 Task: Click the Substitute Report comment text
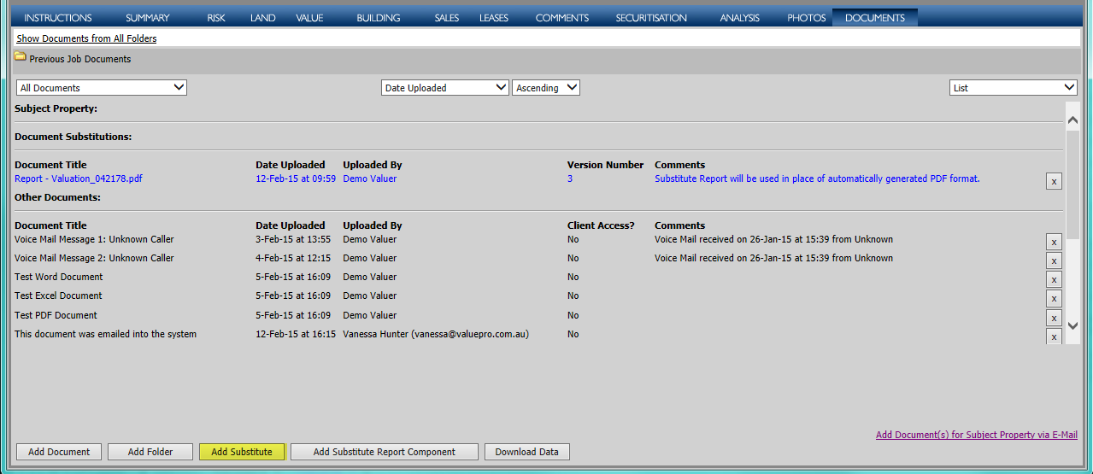point(817,178)
